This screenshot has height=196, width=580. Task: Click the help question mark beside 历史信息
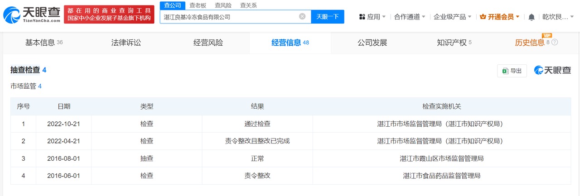(555, 42)
